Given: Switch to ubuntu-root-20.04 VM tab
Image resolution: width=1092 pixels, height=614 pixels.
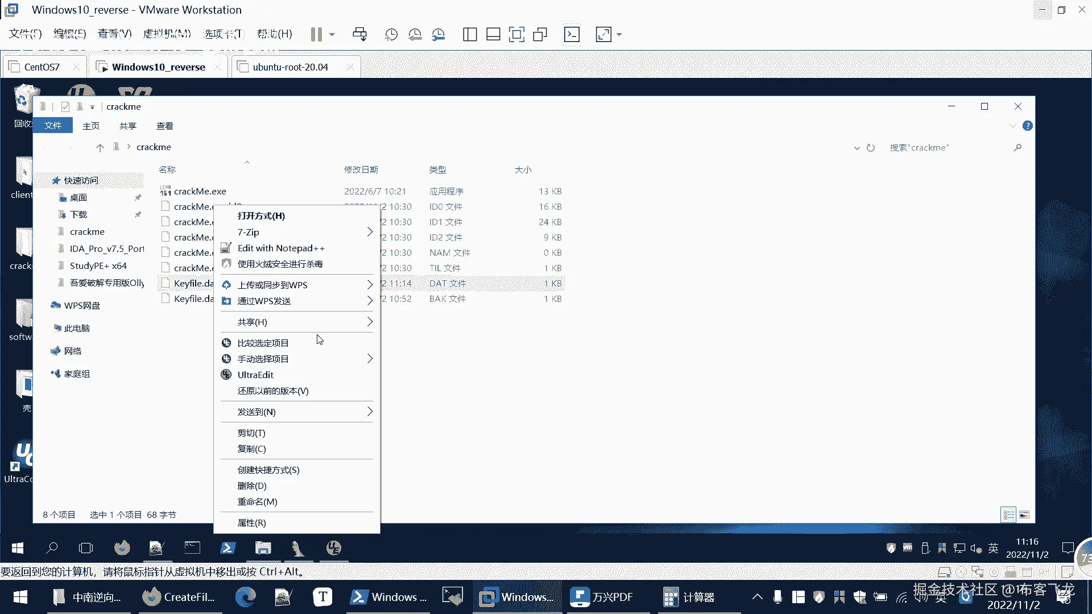Looking at the screenshot, I should pyautogui.click(x=290, y=67).
